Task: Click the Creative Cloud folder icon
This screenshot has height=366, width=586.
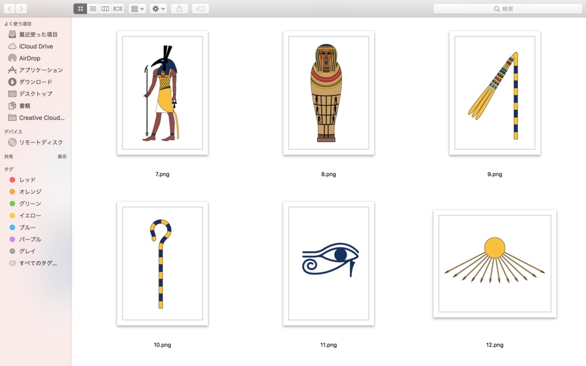Action: (x=13, y=118)
